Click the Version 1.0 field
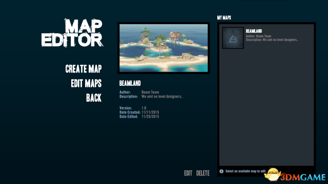The image size is (328, 184). [133, 108]
